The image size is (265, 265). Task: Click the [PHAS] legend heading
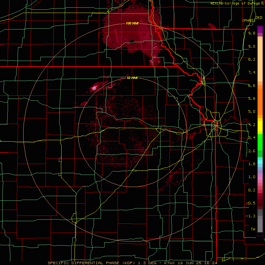pos(249,21)
